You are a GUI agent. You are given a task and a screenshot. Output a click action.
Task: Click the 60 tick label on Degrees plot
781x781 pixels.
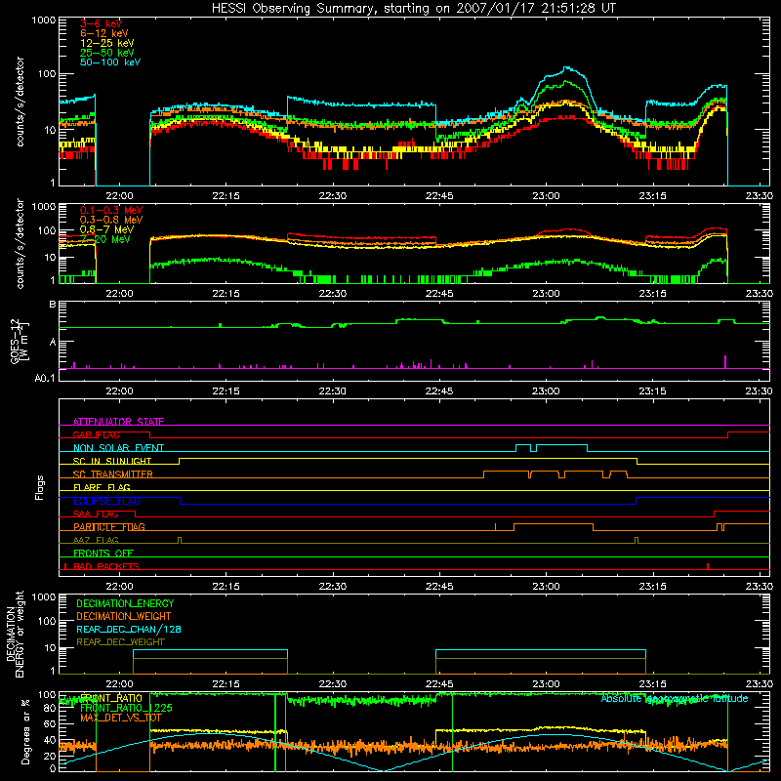click(x=50, y=724)
